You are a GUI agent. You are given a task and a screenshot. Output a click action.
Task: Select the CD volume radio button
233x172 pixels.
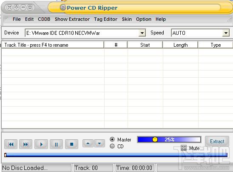112,147
